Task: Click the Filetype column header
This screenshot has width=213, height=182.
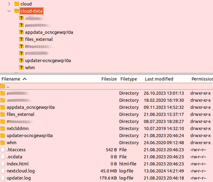Action: [128, 79]
